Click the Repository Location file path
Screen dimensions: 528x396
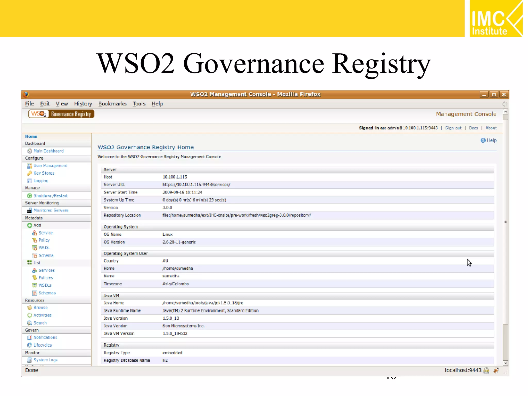pos(237,215)
